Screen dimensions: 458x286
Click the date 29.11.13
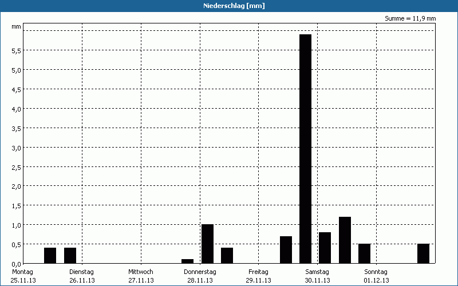259,280
